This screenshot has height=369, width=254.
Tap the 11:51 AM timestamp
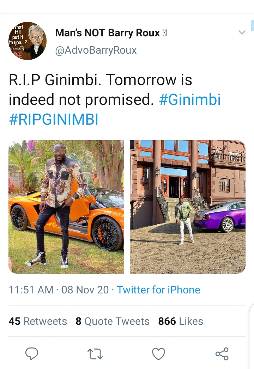coord(31,290)
